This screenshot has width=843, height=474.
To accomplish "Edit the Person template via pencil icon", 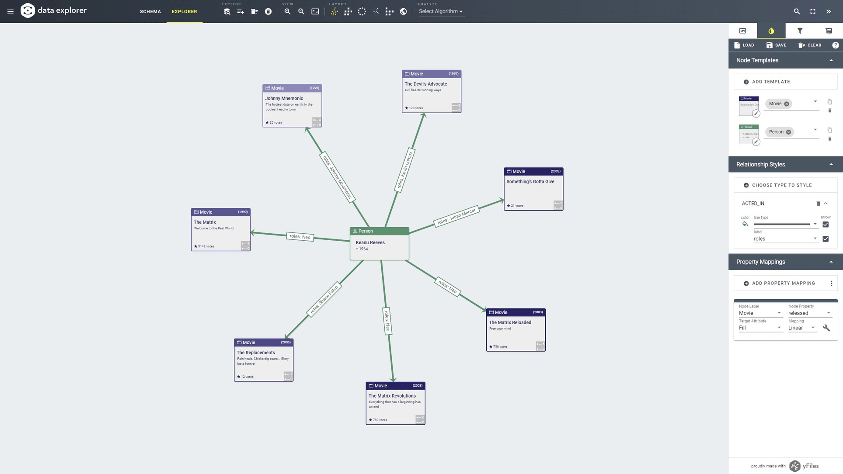I will coord(756,142).
